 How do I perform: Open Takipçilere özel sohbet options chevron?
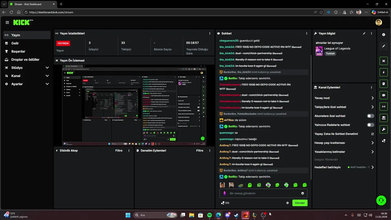[372, 107]
